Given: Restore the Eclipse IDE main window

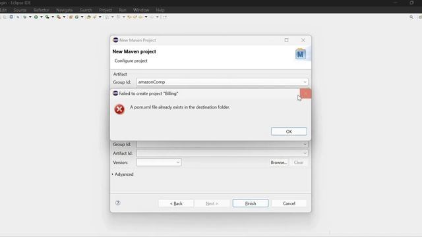Looking at the screenshot, I should [x=411, y=3].
